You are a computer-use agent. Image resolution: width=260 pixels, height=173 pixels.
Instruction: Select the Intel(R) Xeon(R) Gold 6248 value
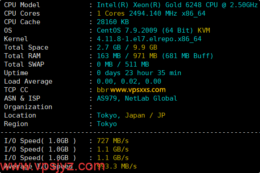click(149, 5)
